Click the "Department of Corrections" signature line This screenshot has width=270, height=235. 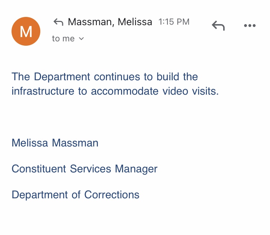[x=76, y=195]
